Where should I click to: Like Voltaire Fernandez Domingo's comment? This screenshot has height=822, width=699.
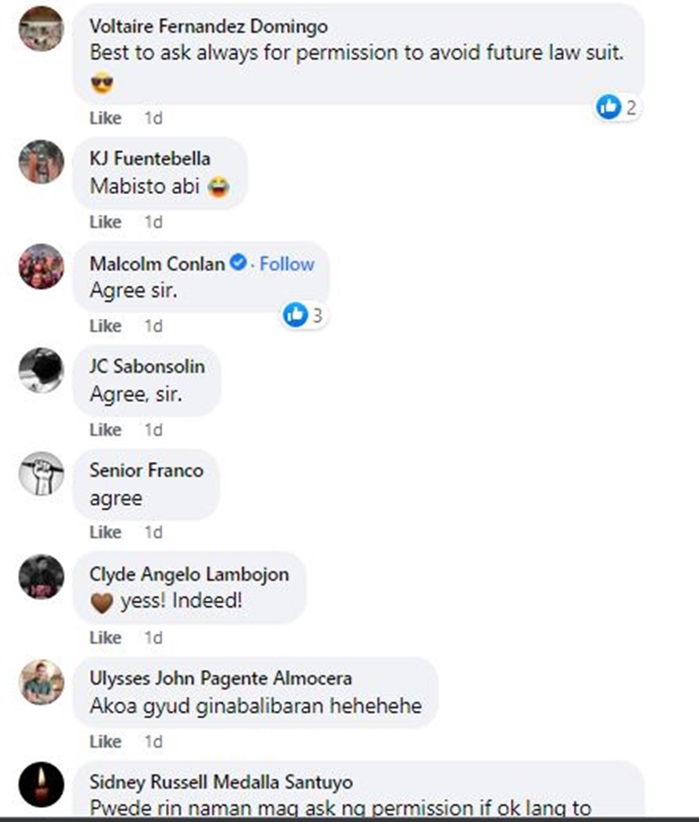pyautogui.click(x=105, y=118)
